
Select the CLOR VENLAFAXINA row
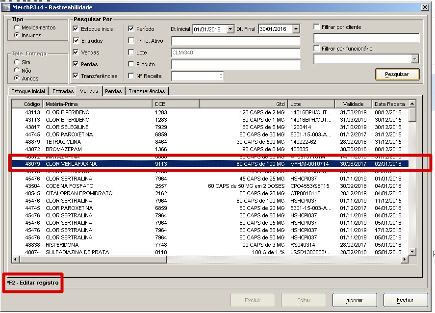(x=210, y=164)
